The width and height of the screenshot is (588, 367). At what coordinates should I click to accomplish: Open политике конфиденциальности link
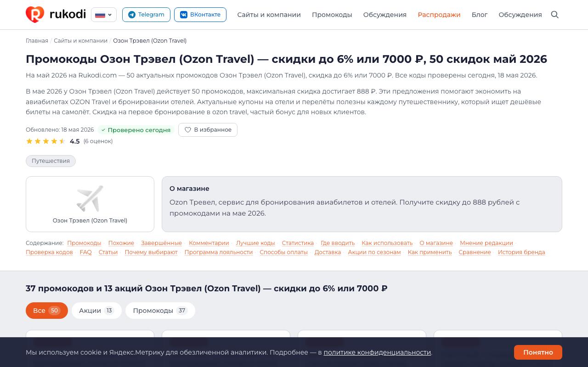(377, 352)
